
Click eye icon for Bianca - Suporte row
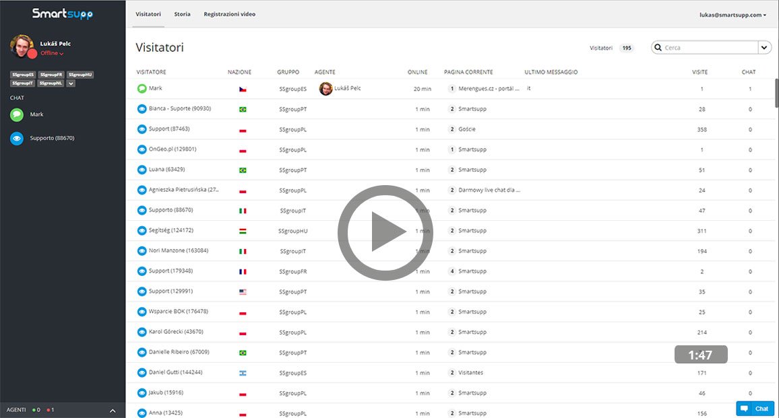142,109
